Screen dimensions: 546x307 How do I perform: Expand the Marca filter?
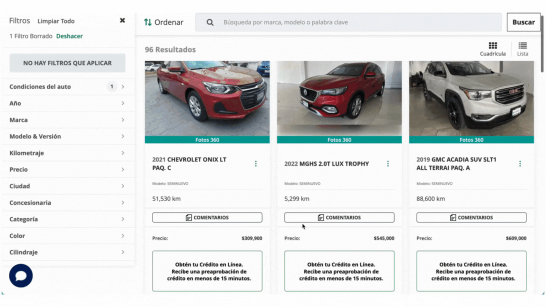point(67,119)
